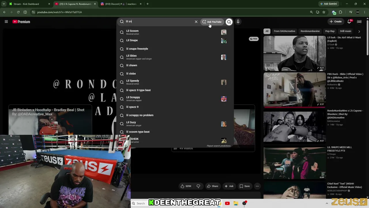Switch to the Discord reactions tab
This screenshot has width=369, height=208.
point(121,4)
